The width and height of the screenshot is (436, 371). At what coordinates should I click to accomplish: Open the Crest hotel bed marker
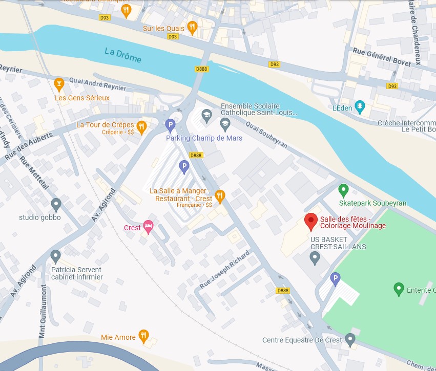(x=148, y=227)
